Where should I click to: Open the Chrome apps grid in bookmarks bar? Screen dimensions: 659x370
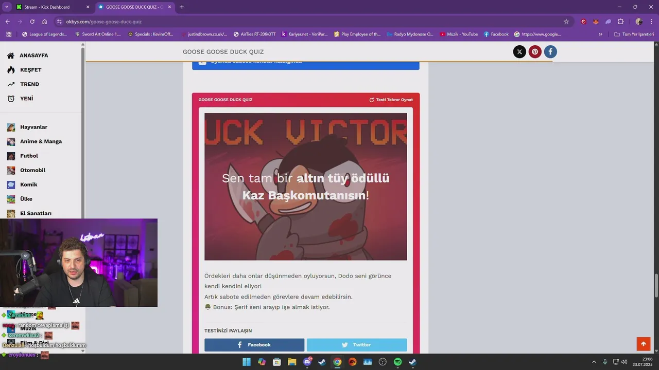click(x=9, y=34)
